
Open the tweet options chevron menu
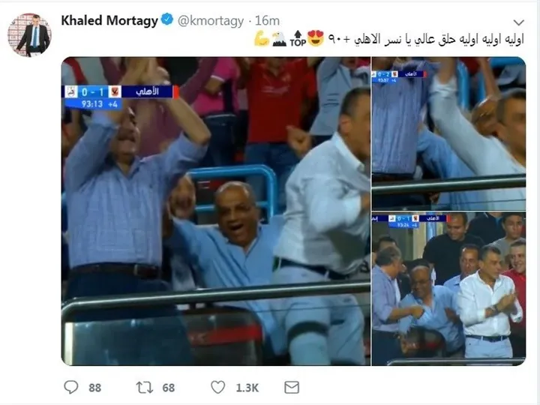pos(518,22)
